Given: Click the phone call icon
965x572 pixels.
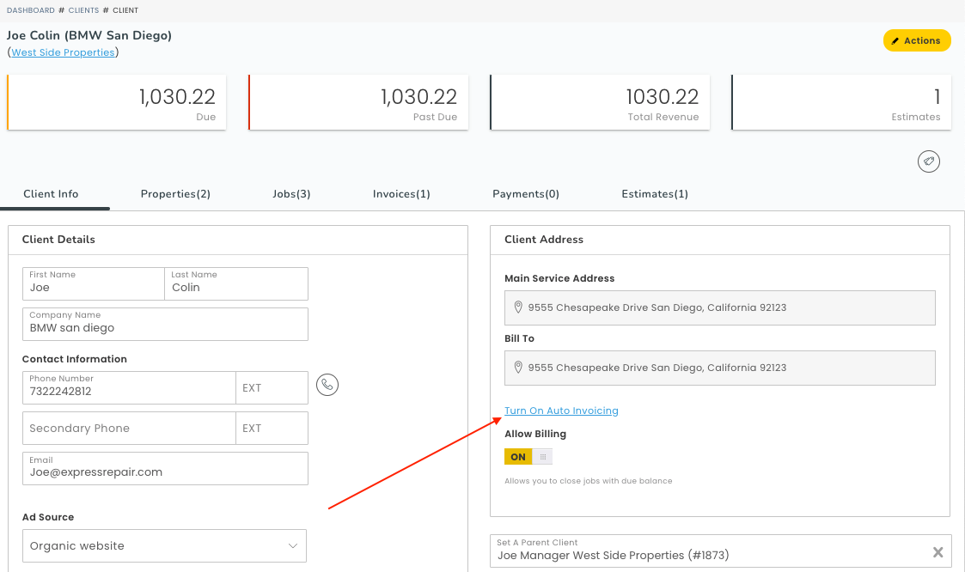Looking at the screenshot, I should (327, 385).
